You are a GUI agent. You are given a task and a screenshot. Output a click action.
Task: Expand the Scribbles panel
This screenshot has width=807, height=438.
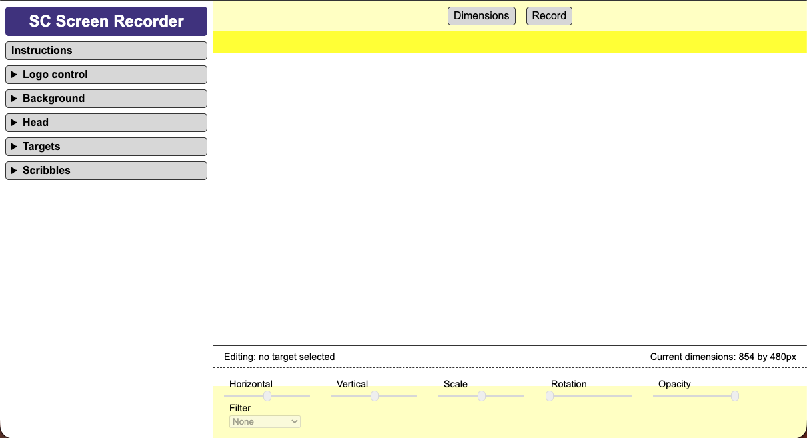[x=105, y=170]
